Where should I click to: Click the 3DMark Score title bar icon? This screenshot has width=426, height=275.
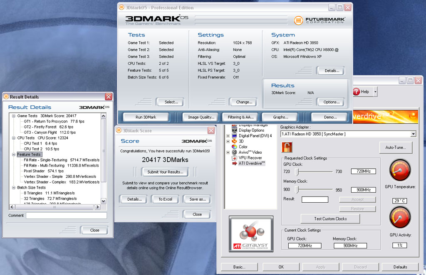click(119, 130)
